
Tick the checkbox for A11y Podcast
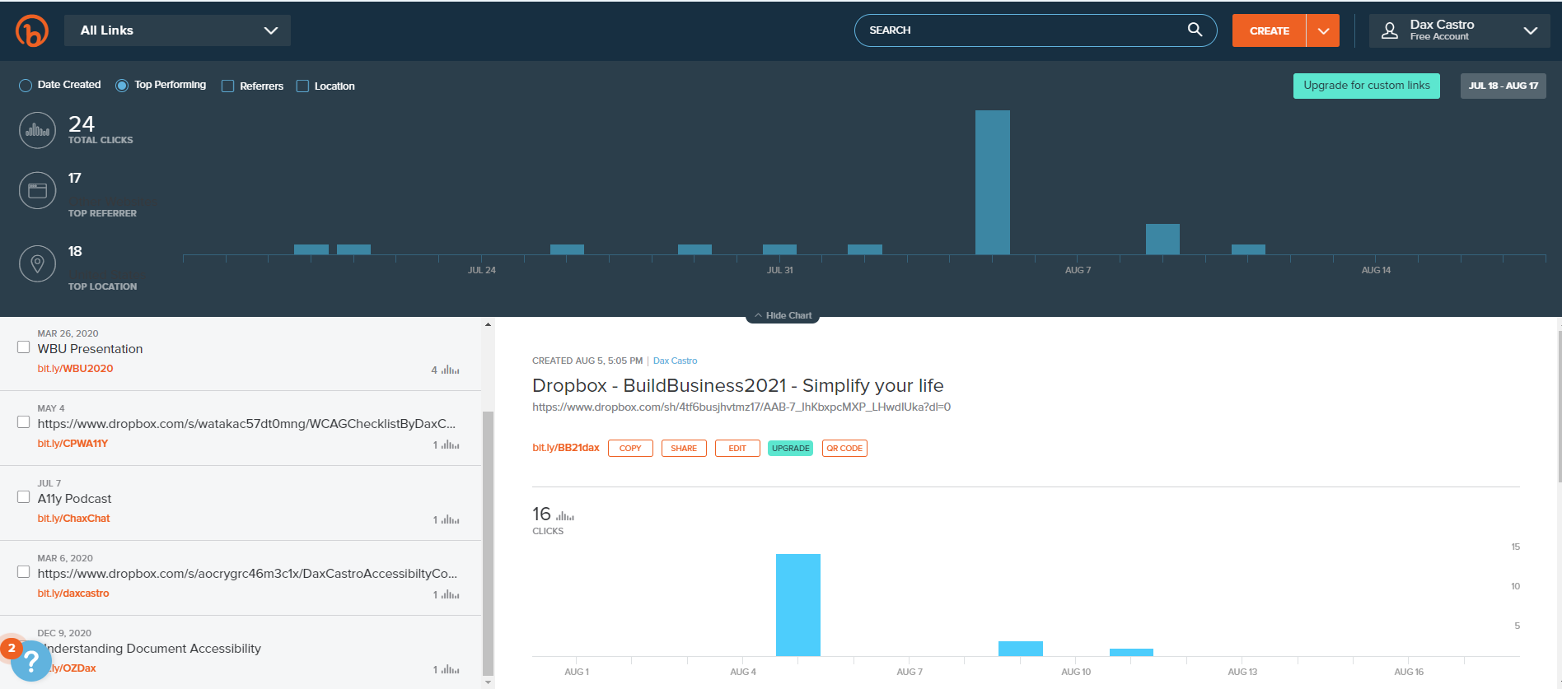click(x=24, y=497)
